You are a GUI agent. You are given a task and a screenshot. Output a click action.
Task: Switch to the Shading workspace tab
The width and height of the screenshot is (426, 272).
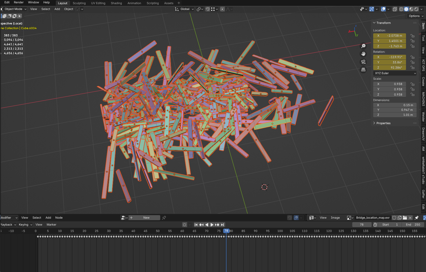116,3
